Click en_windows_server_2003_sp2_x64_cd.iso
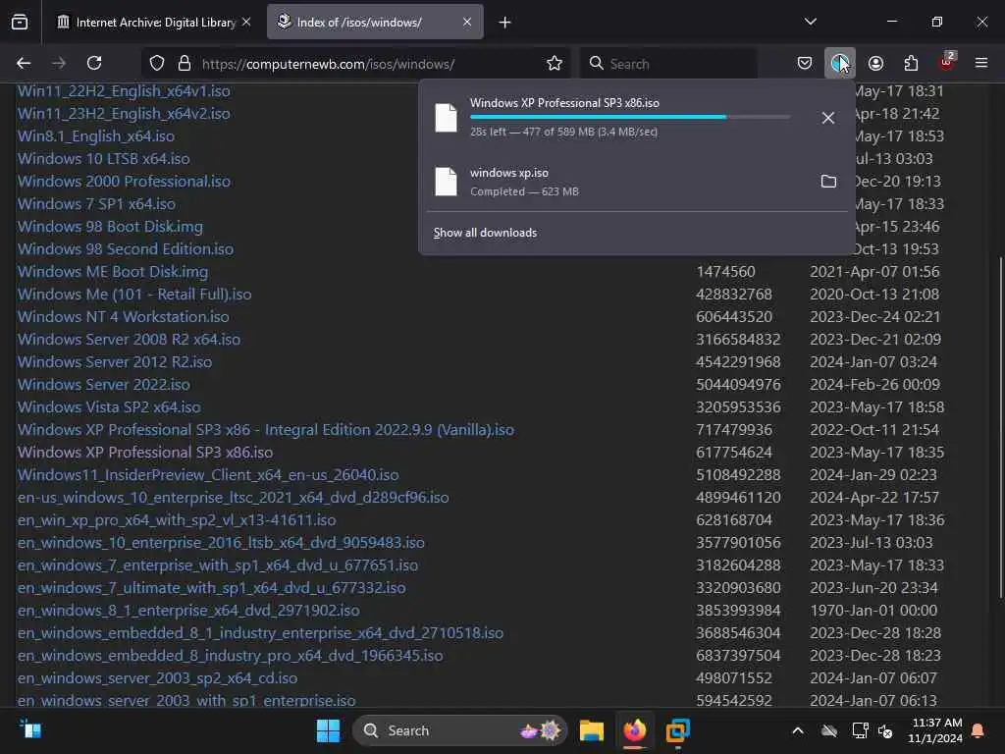 (x=158, y=678)
